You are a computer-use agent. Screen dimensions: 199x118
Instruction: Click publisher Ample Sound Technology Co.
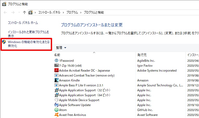160,85
